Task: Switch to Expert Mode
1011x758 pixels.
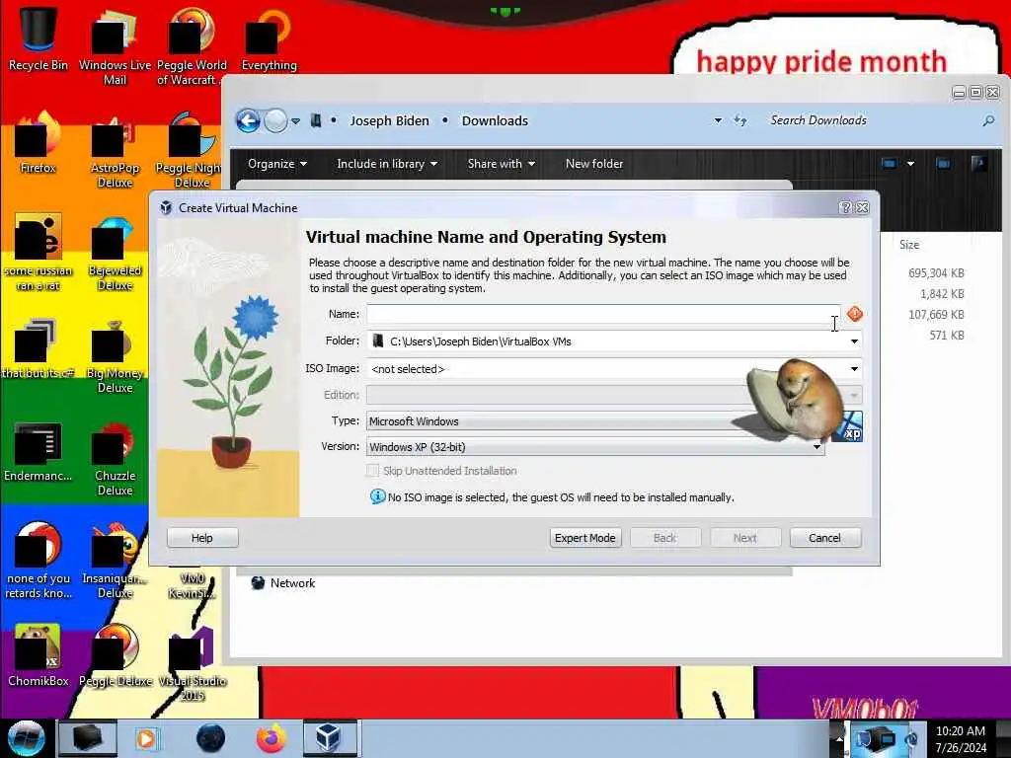Action: (584, 538)
